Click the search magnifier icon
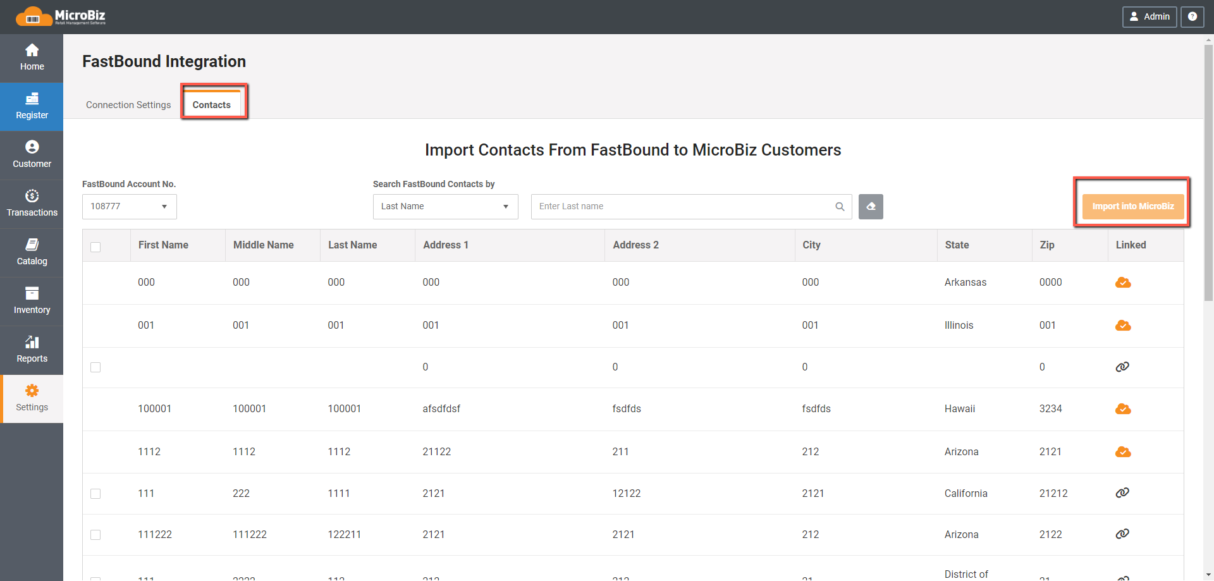Viewport: 1214px width, 581px height. [840, 207]
